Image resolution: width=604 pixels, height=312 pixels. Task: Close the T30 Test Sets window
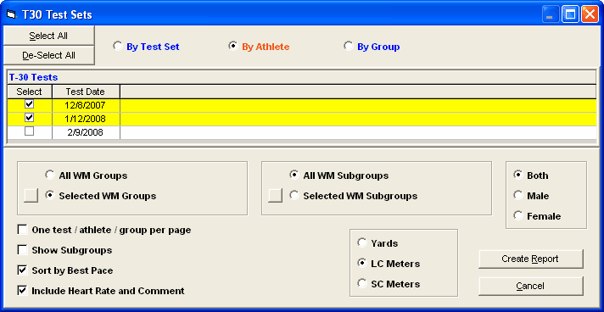point(590,14)
